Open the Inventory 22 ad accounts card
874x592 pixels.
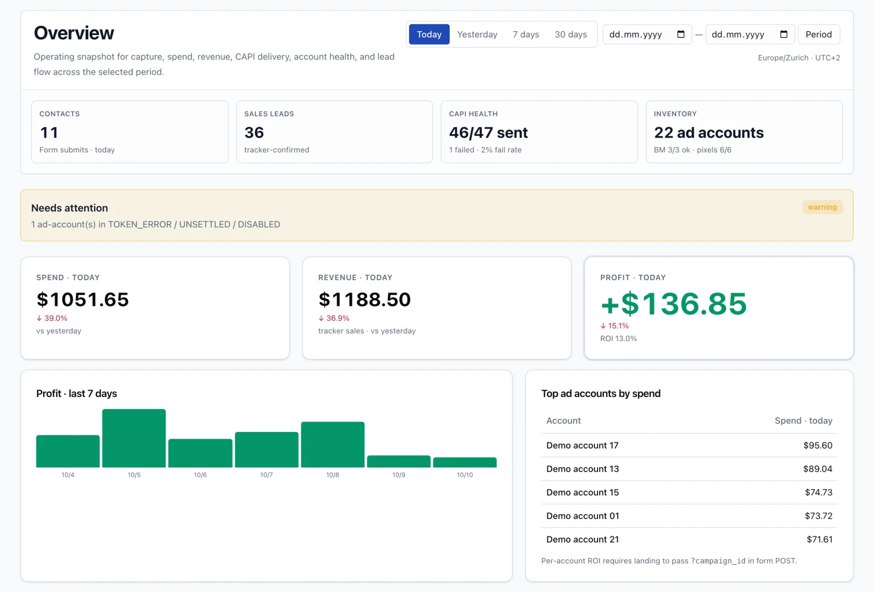pos(744,132)
